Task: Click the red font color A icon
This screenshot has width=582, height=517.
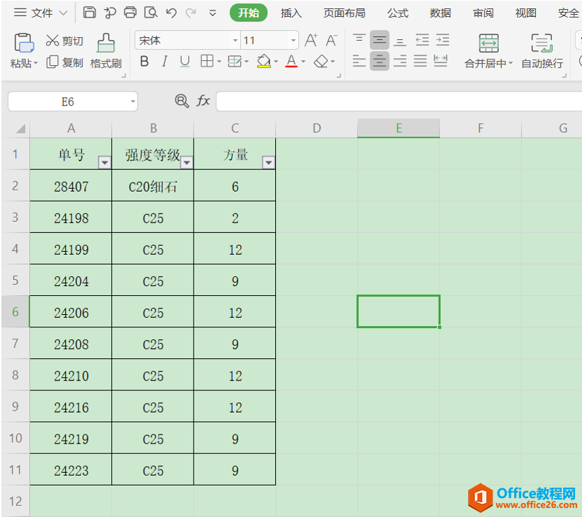Action: coord(291,61)
